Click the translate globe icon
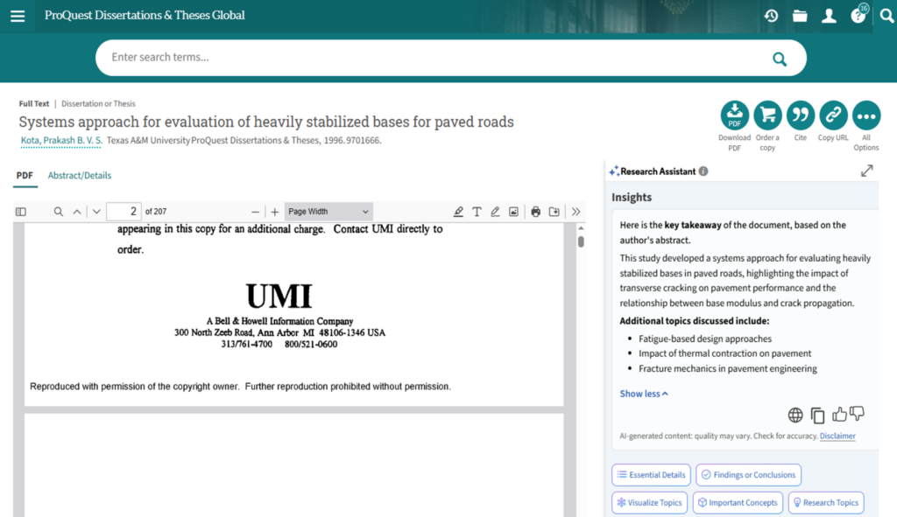897x517 pixels. (795, 416)
